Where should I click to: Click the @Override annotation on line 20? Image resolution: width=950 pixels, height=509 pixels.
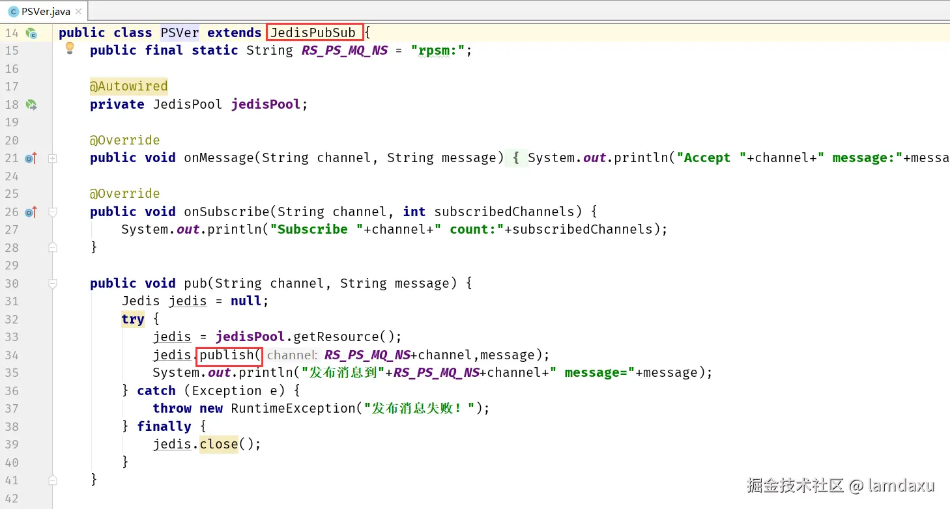point(125,140)
